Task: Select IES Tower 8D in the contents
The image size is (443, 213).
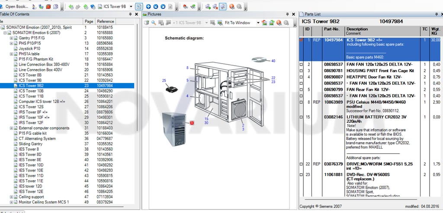Action: (30, 155)
